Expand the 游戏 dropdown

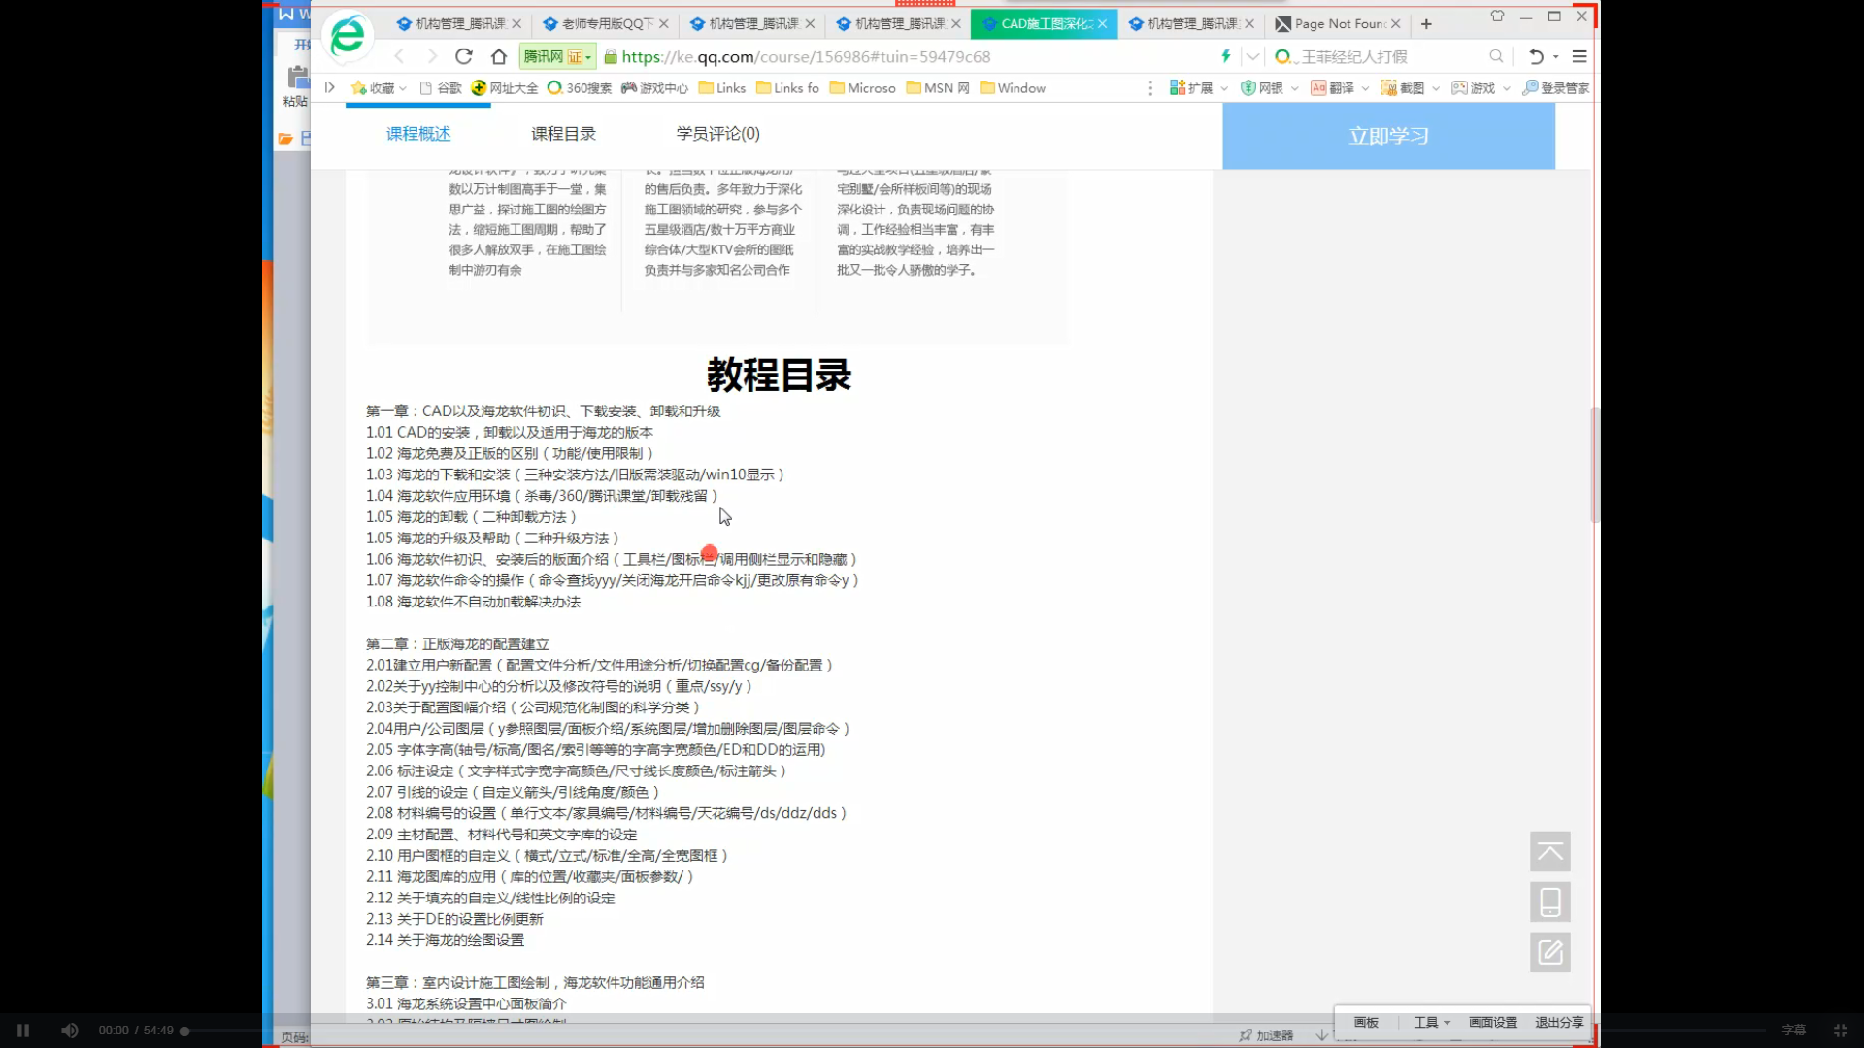pyautogui.click(x=1506, y=88)
